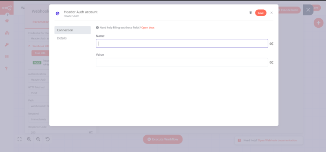Delete the Header Auth credential (trash icon)
Screen dimensions: 326x152
tap(251, 13)
